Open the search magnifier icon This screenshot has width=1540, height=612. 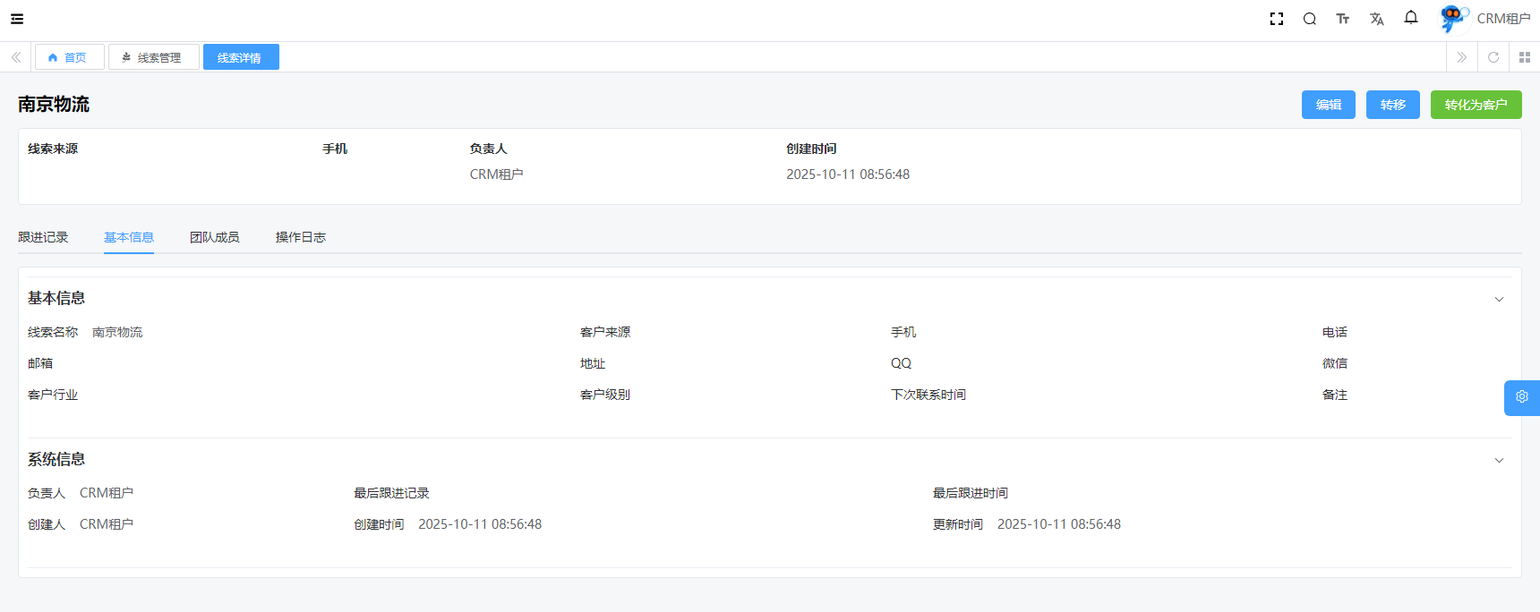(x=1309, y=19)
